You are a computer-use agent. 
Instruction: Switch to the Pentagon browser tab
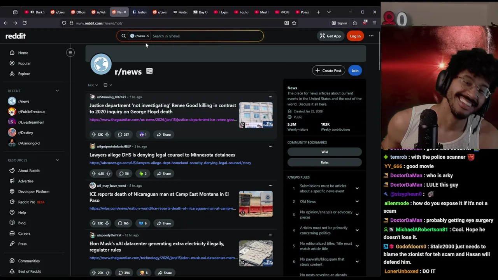[180, 12]
